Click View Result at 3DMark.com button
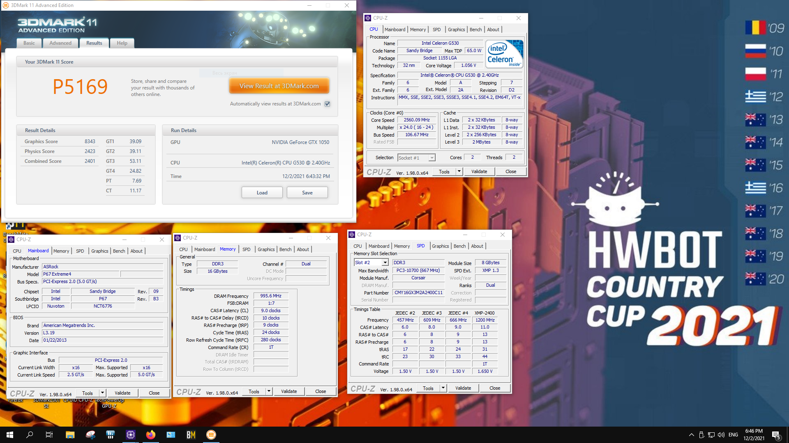Image resolution: width=789 pixels, height=443 pixels. [279, 86]
